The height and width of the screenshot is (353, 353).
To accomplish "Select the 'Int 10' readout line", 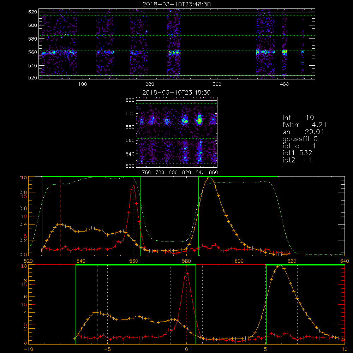I will pos(298,118).
